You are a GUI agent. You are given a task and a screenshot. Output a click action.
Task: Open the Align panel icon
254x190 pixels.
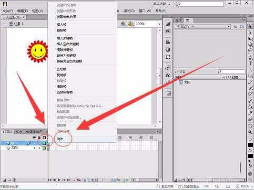coord(168,42)
